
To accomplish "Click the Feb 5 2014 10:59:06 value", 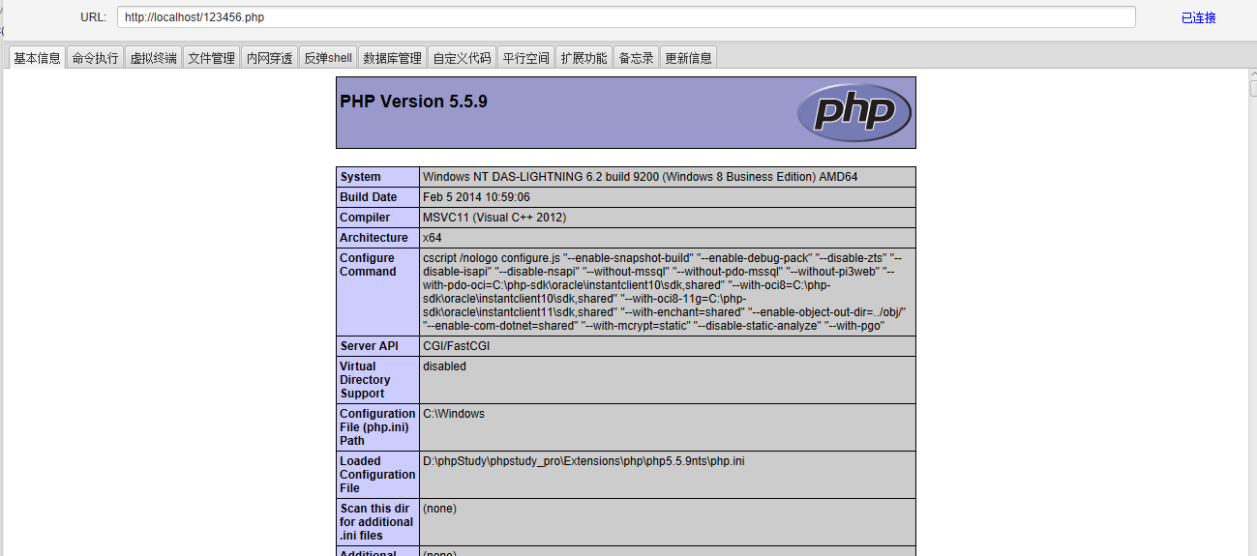I will point(476,197).
